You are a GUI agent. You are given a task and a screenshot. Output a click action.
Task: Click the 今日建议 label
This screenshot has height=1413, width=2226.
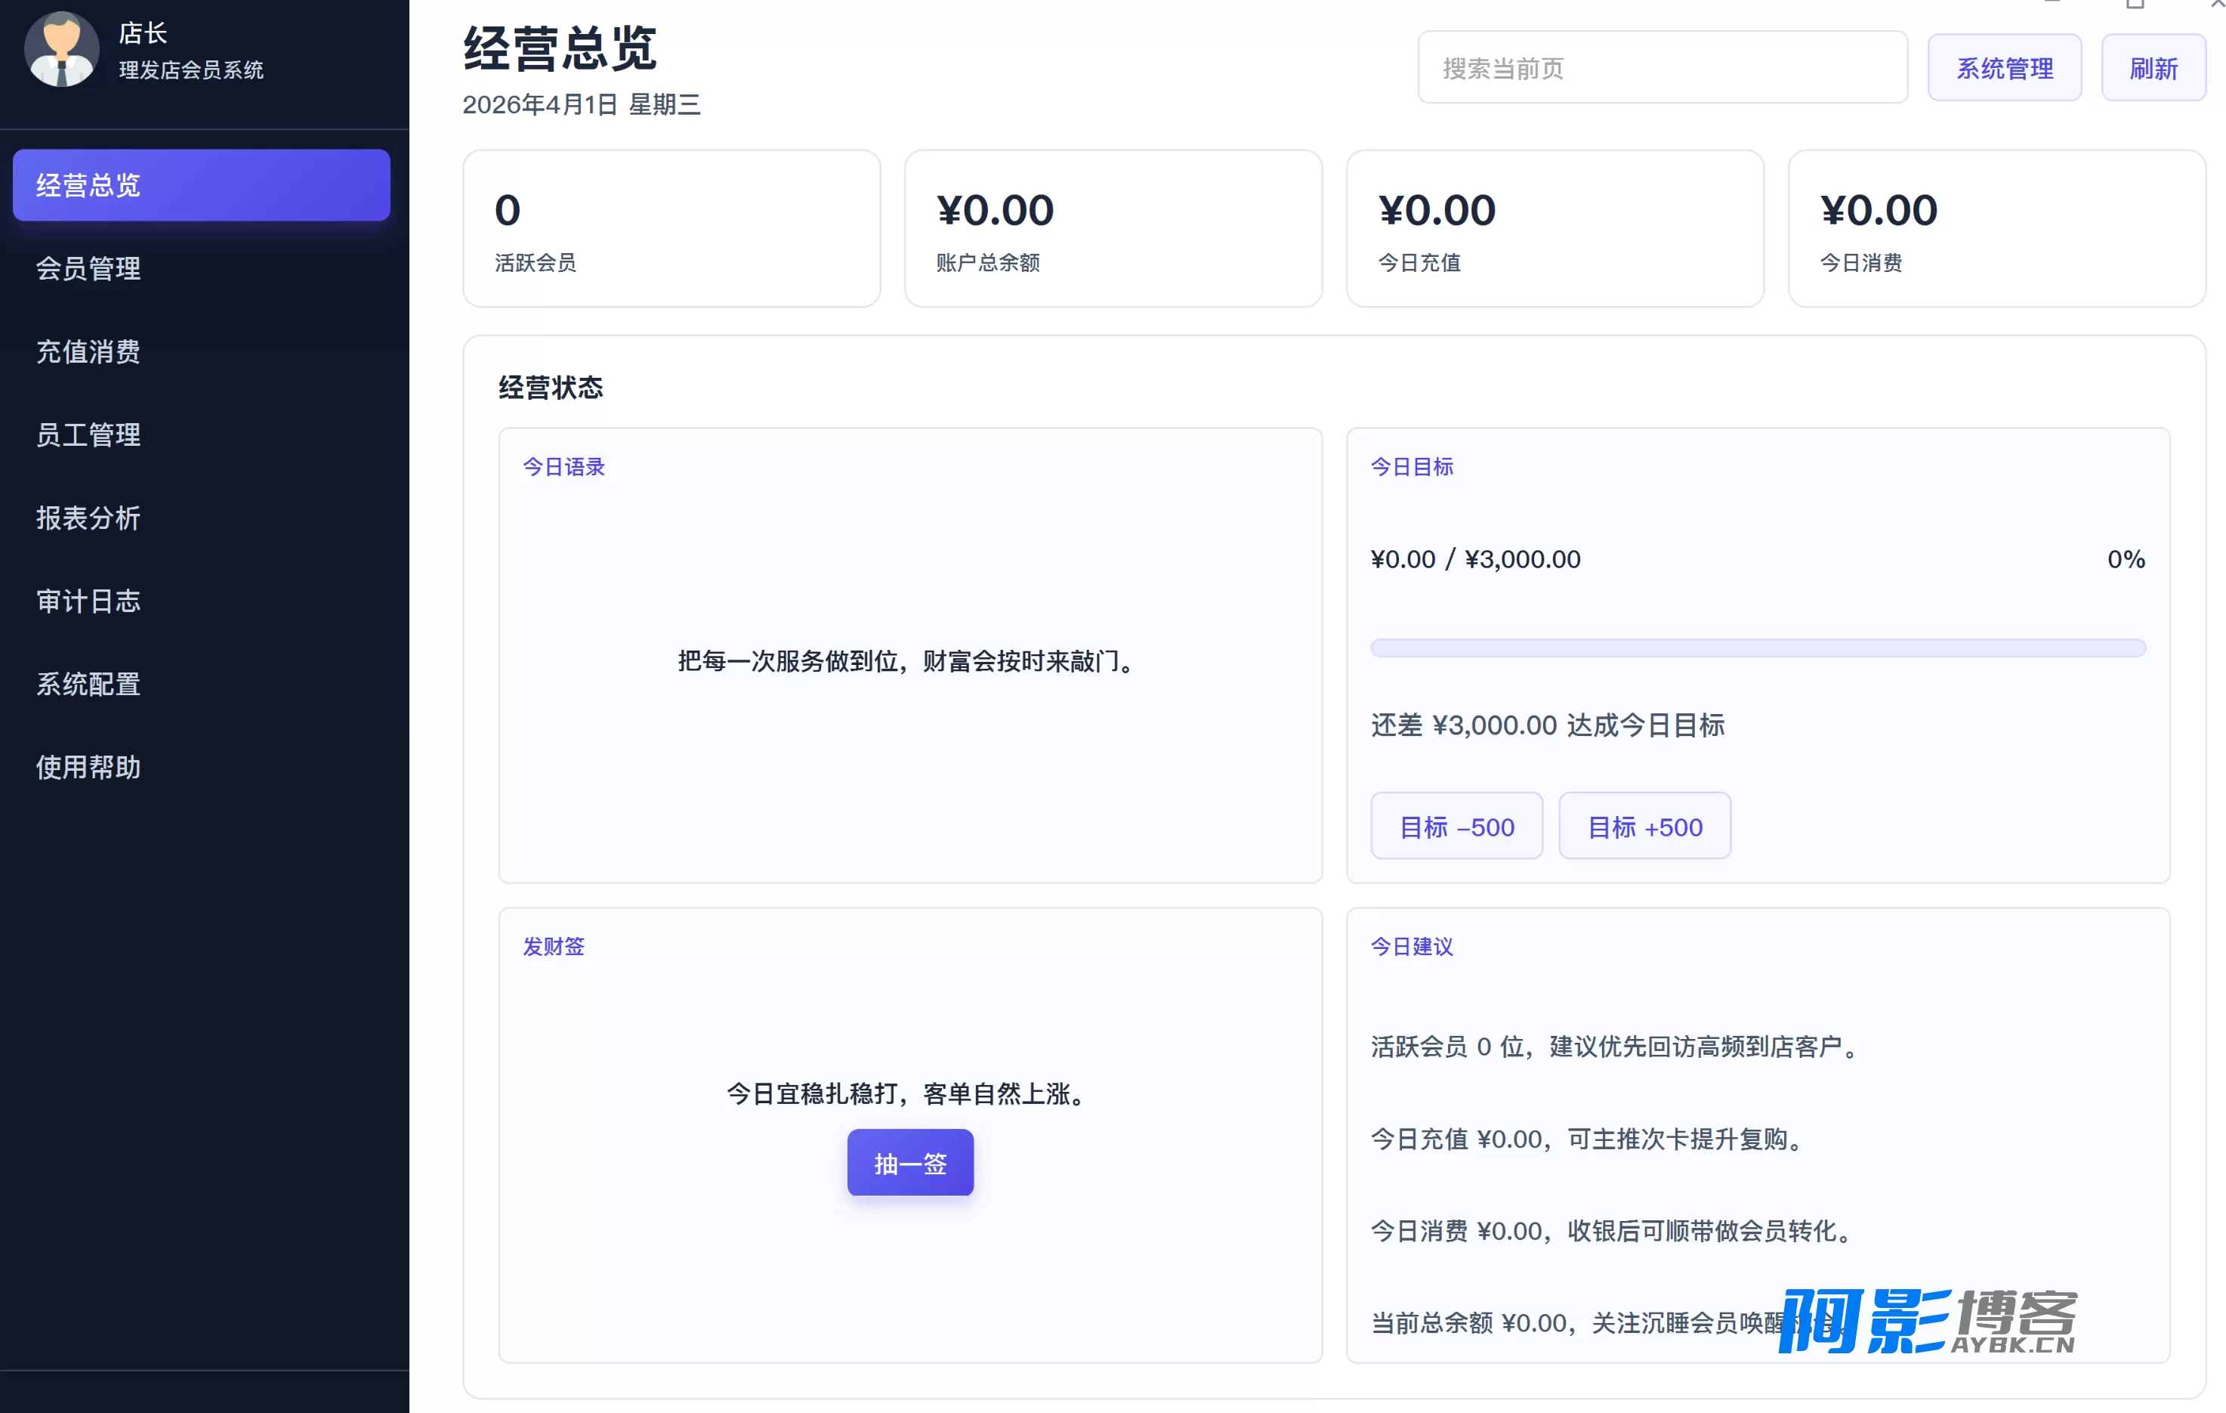pos(1412,946)
